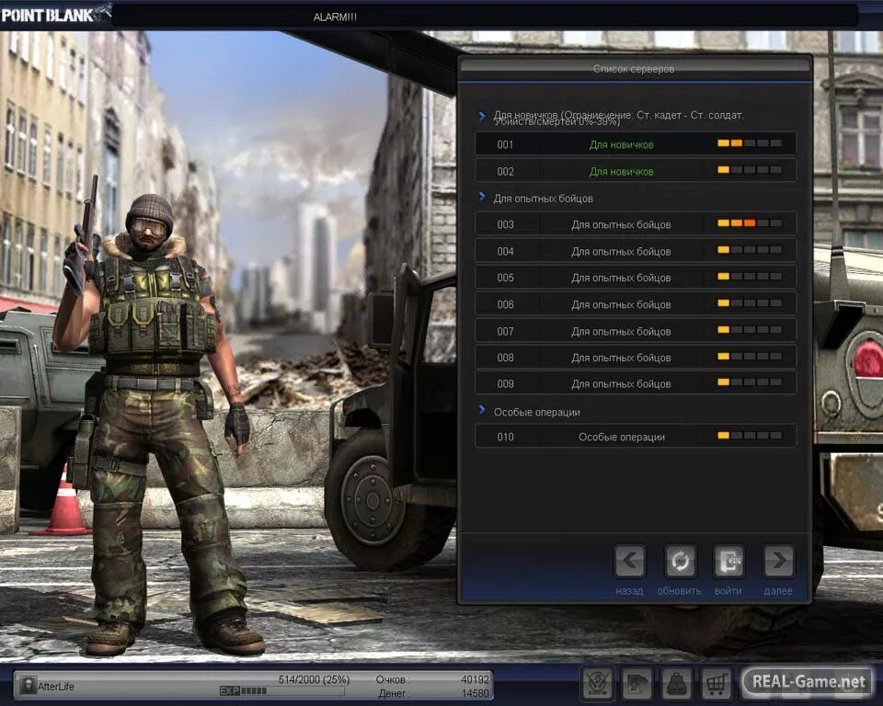This screenshot has height=706, width=883.
Task: Select server 008 Для опытных бойцов
Action: coord(636,357)
